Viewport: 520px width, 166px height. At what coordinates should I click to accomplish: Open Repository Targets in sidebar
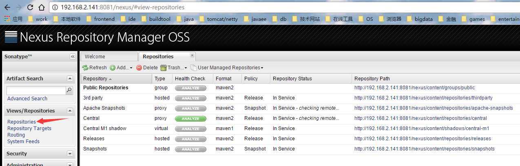[x=29, y=128]
